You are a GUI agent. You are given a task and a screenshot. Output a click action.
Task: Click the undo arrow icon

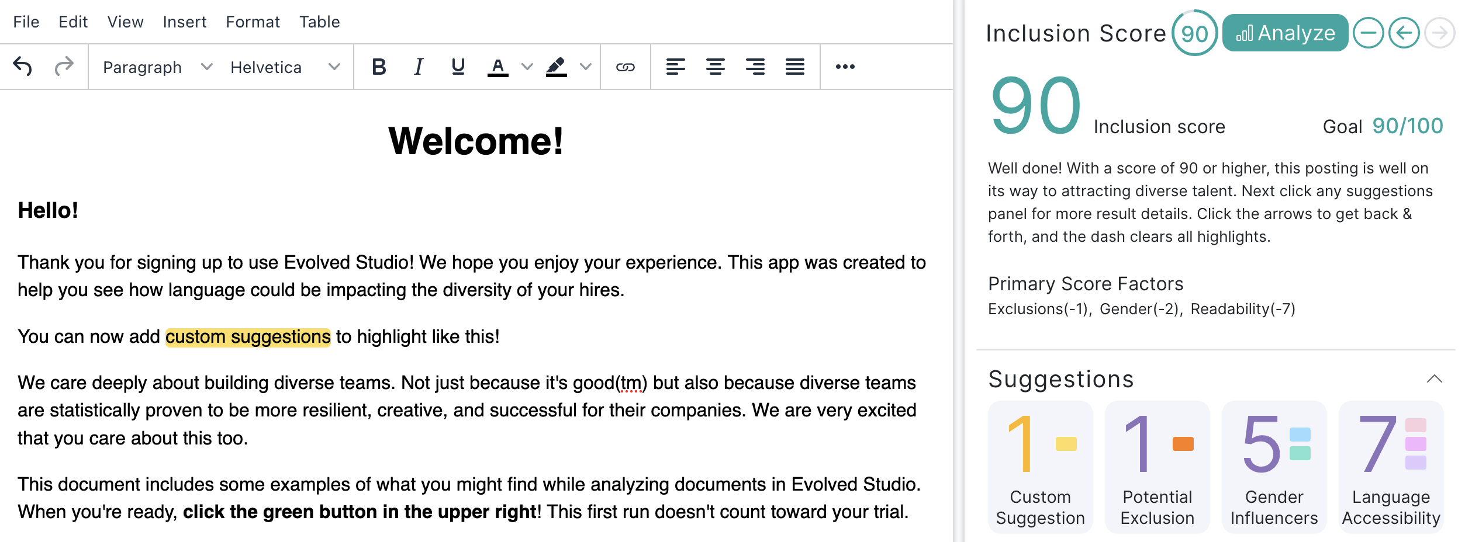(x=23, y=67)
